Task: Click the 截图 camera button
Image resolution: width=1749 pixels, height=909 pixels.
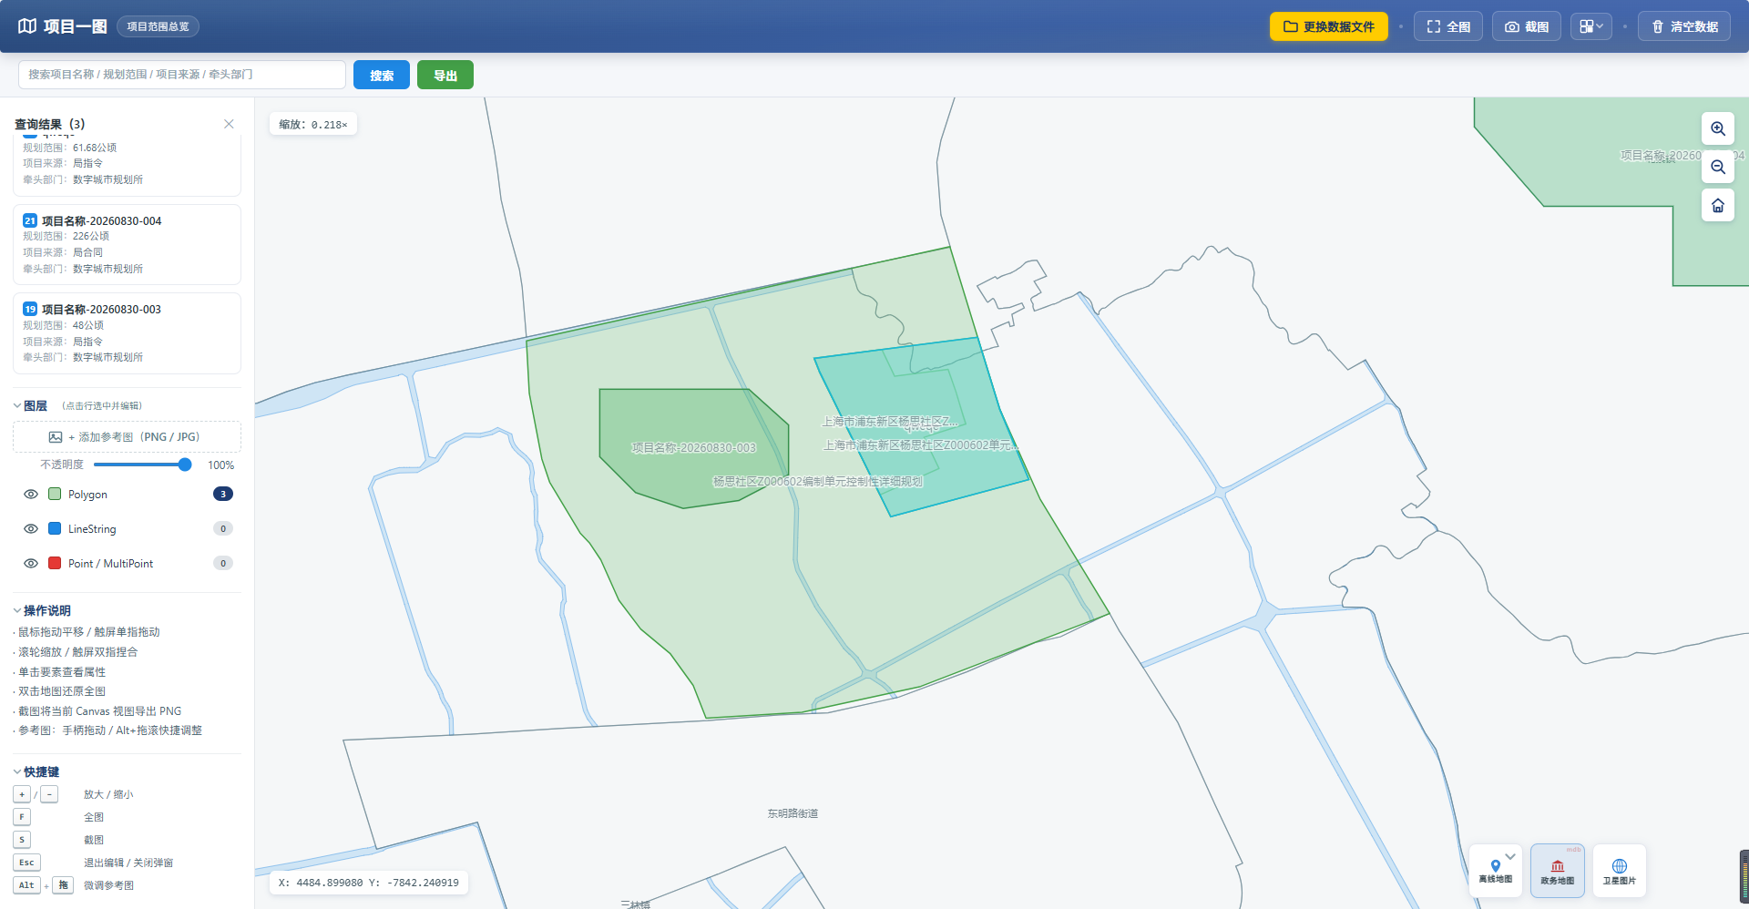Action: point(1527,26)
